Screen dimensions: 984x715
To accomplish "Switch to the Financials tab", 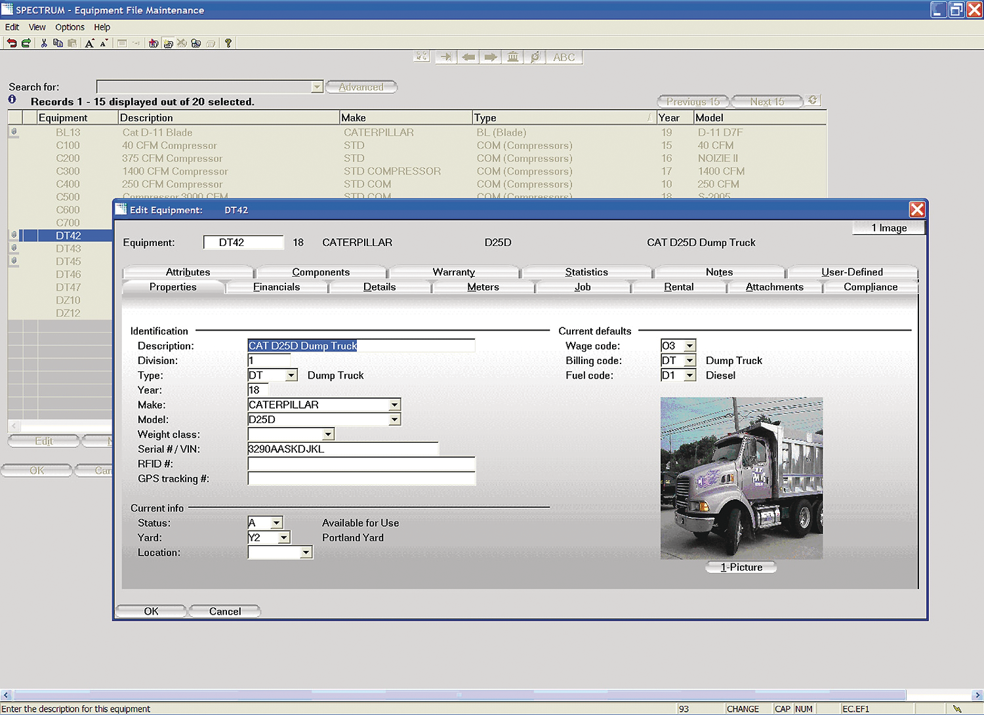I will pos(277,287).
